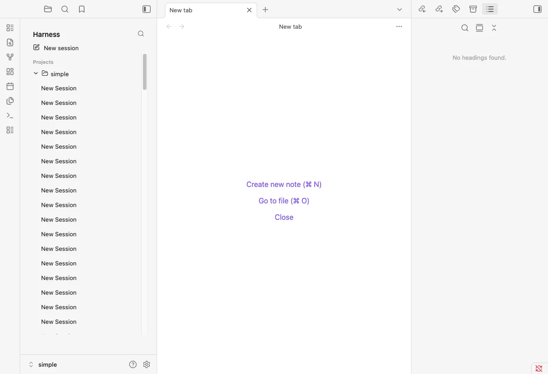Click the red sync status icon
The height and width of the screenshot is (374, 548).
539,369
